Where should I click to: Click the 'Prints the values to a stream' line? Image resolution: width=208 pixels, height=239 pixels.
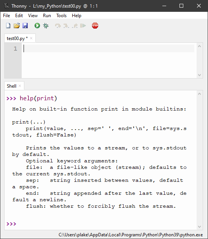[x=106, y=148]
